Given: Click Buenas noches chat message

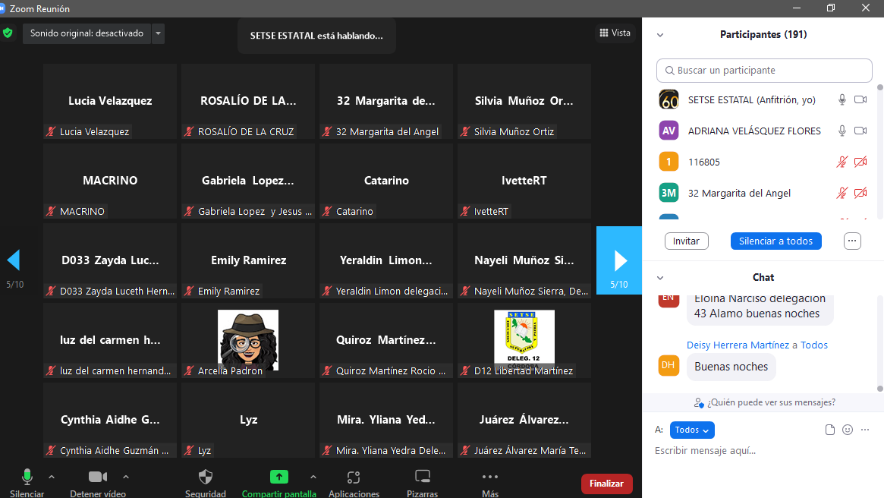Looking at the screenshot, I should tap(731, 367).
